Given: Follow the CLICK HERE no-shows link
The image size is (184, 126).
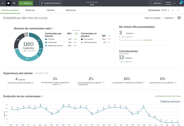Looking at the screenshot, I should tap(148, 40).
